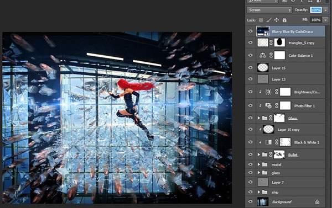Select the white mask thumbnail on Color Balance 1
Screen dimensions: 332x208
(x=279, y=55)
